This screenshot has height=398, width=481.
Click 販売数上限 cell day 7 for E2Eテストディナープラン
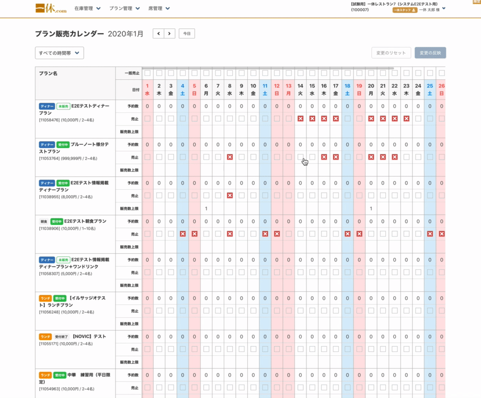(x=218, y=132)
